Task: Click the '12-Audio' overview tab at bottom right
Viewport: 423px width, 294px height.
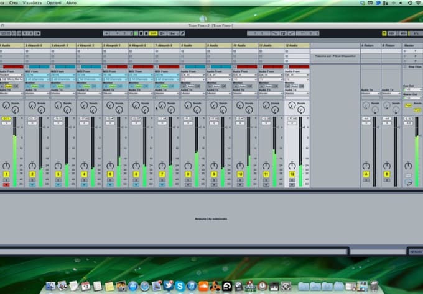Action: coord(415,252)
